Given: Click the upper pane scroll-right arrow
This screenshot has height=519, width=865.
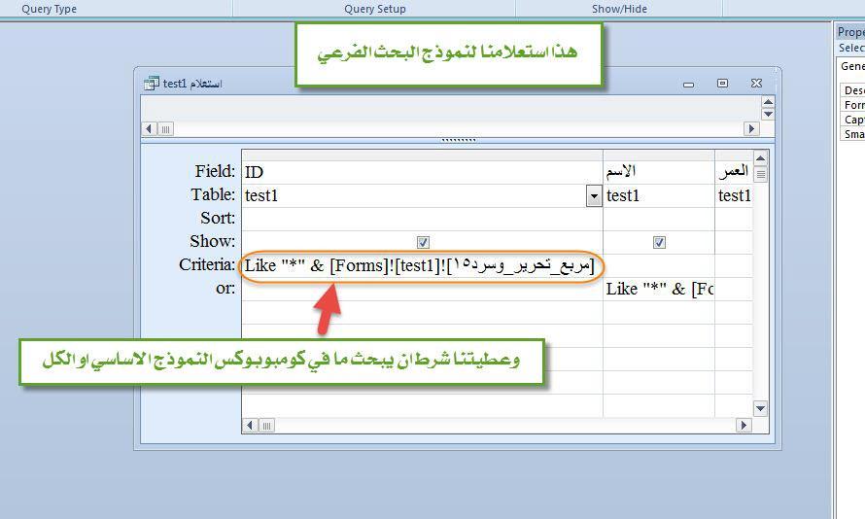Looking at the screenshot, I should (751, 128).
